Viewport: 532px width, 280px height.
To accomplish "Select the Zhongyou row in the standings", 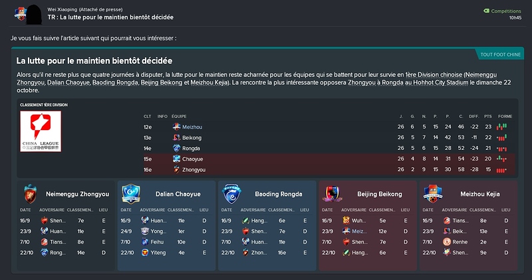I will tap(329, 170).
